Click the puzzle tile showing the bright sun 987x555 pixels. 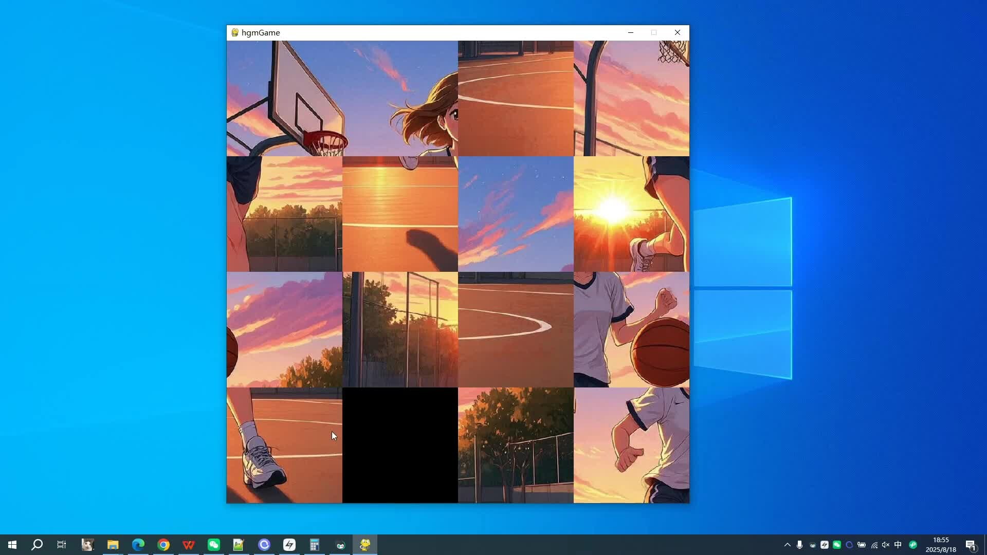[631, 214]
